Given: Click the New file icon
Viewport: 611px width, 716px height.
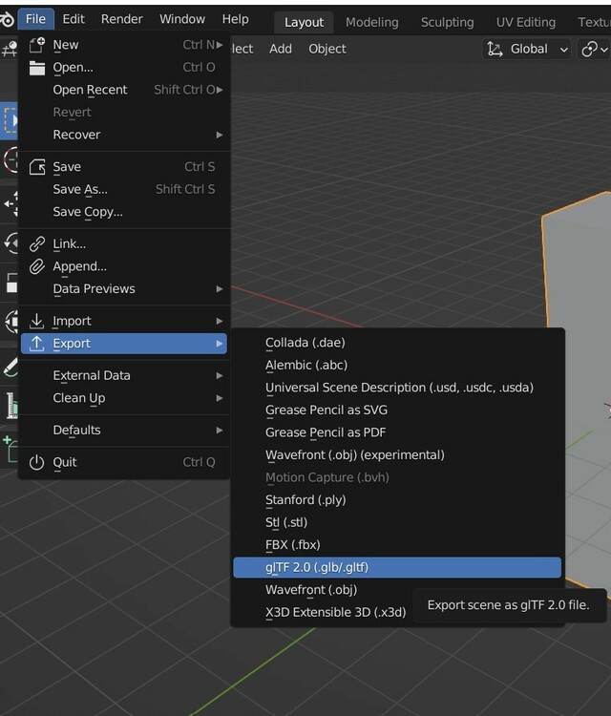Looking at the screenshot, I should click(x=37, y=44).
